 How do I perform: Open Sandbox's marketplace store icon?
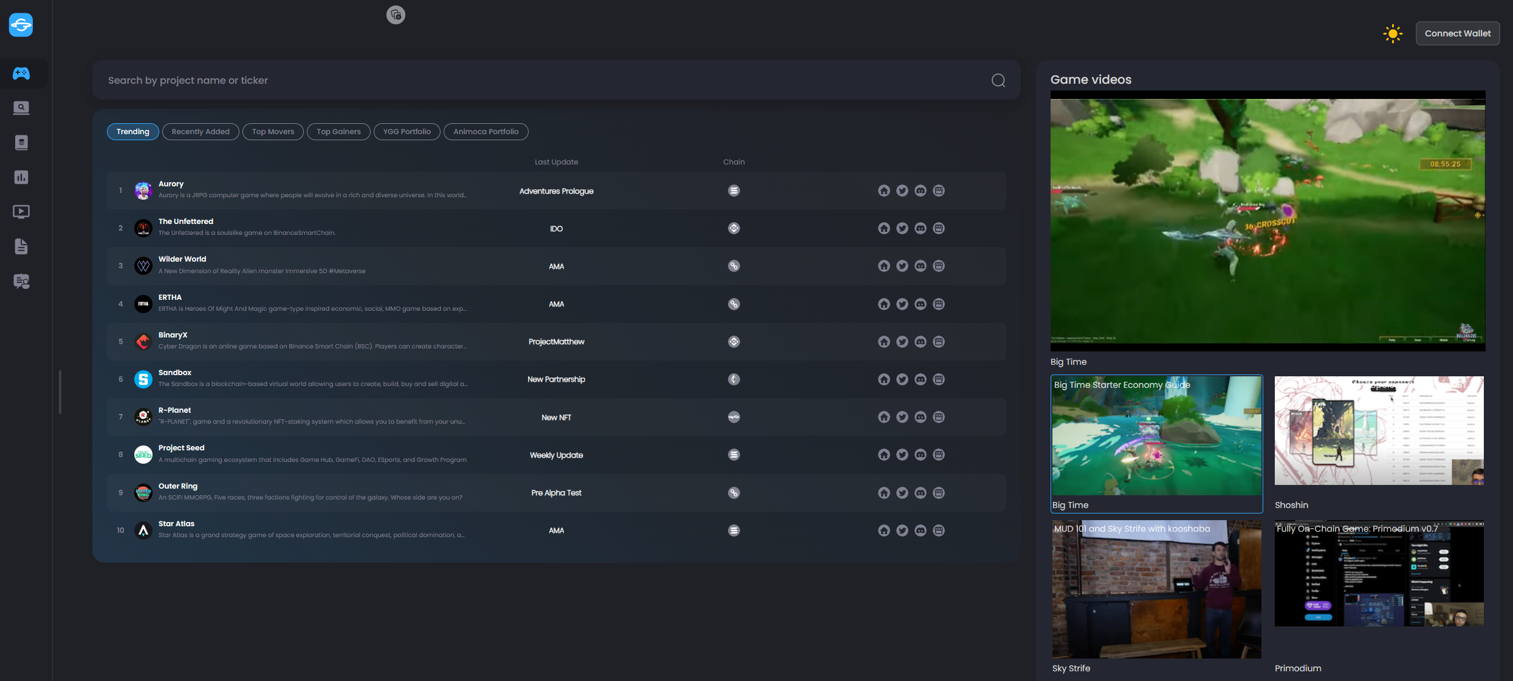click(939, 379)
